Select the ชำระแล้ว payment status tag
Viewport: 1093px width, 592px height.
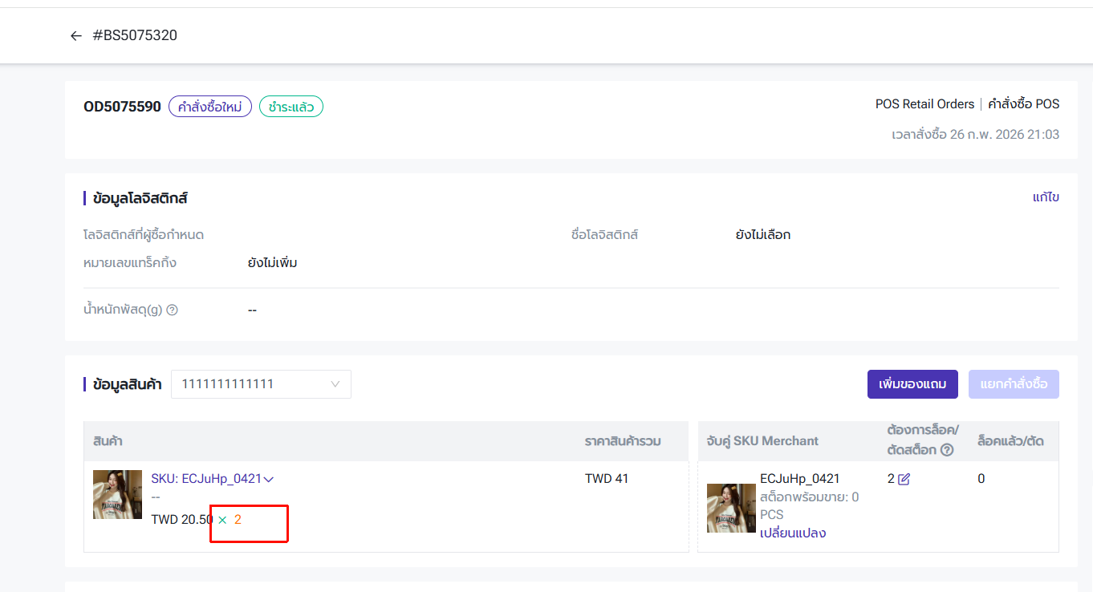point(291,107)
